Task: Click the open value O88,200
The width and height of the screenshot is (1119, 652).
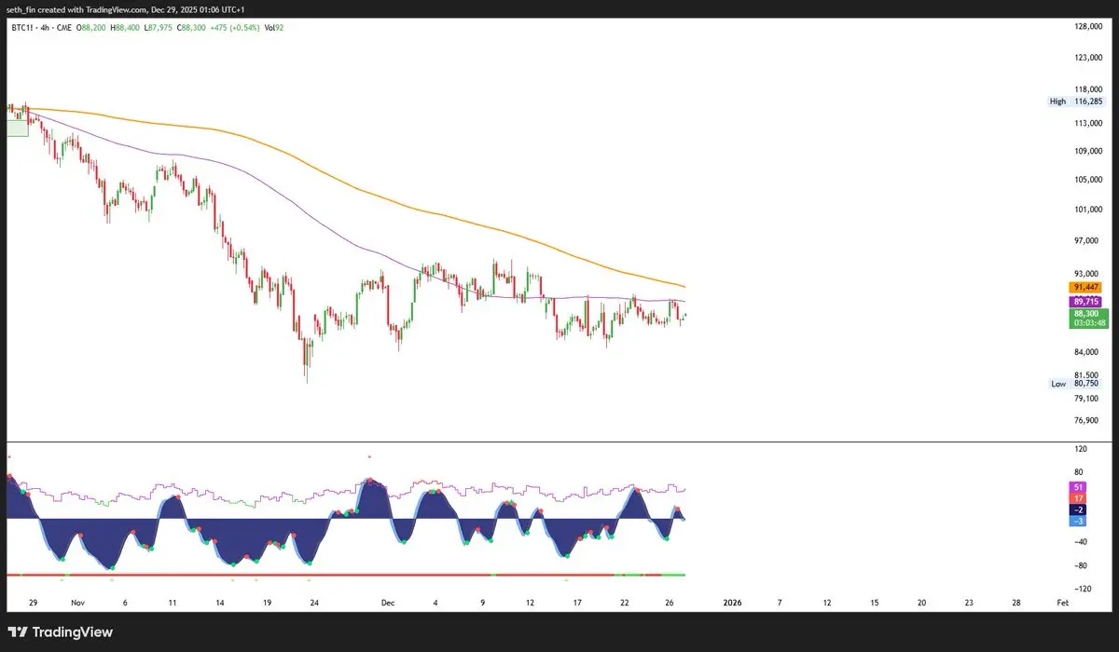Action: 90,28
